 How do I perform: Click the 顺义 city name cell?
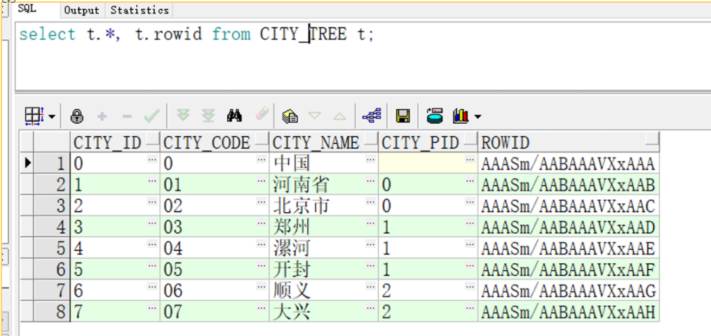point(324,290)
